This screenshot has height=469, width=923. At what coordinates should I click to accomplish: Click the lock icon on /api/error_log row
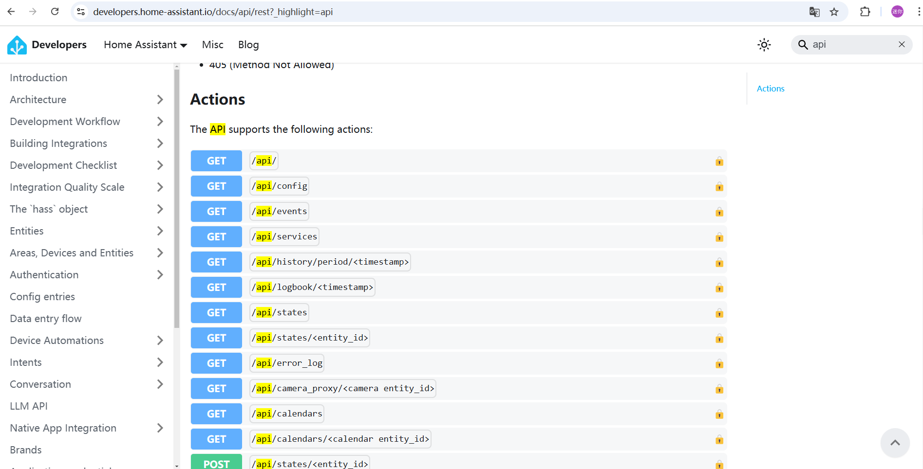(x=719, y=364)
